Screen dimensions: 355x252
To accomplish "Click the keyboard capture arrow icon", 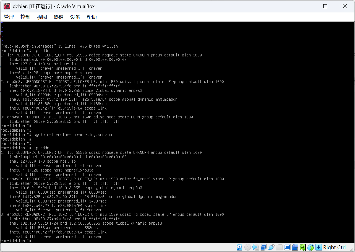I will click(x=319, y=247).
